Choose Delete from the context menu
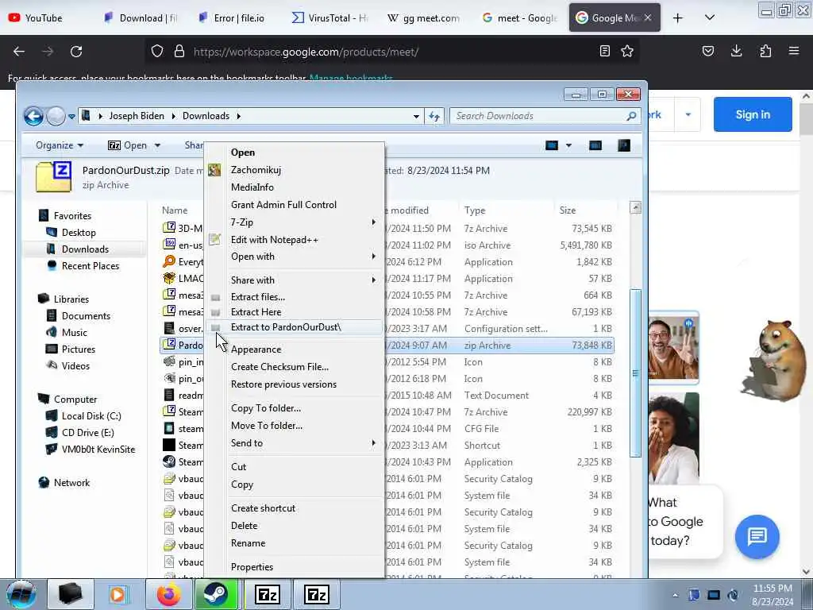This screenshot has width=813, height=610. (x=295, y=526)
